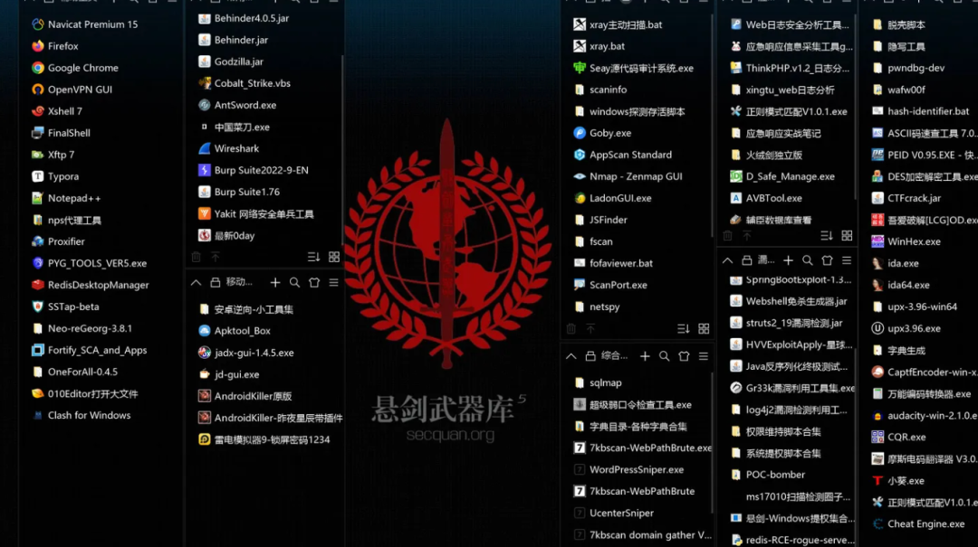Launch jadx-gui-1.4.5.exe
The height and width of the screenshot is (547, 978).
[x=245, y=353]
